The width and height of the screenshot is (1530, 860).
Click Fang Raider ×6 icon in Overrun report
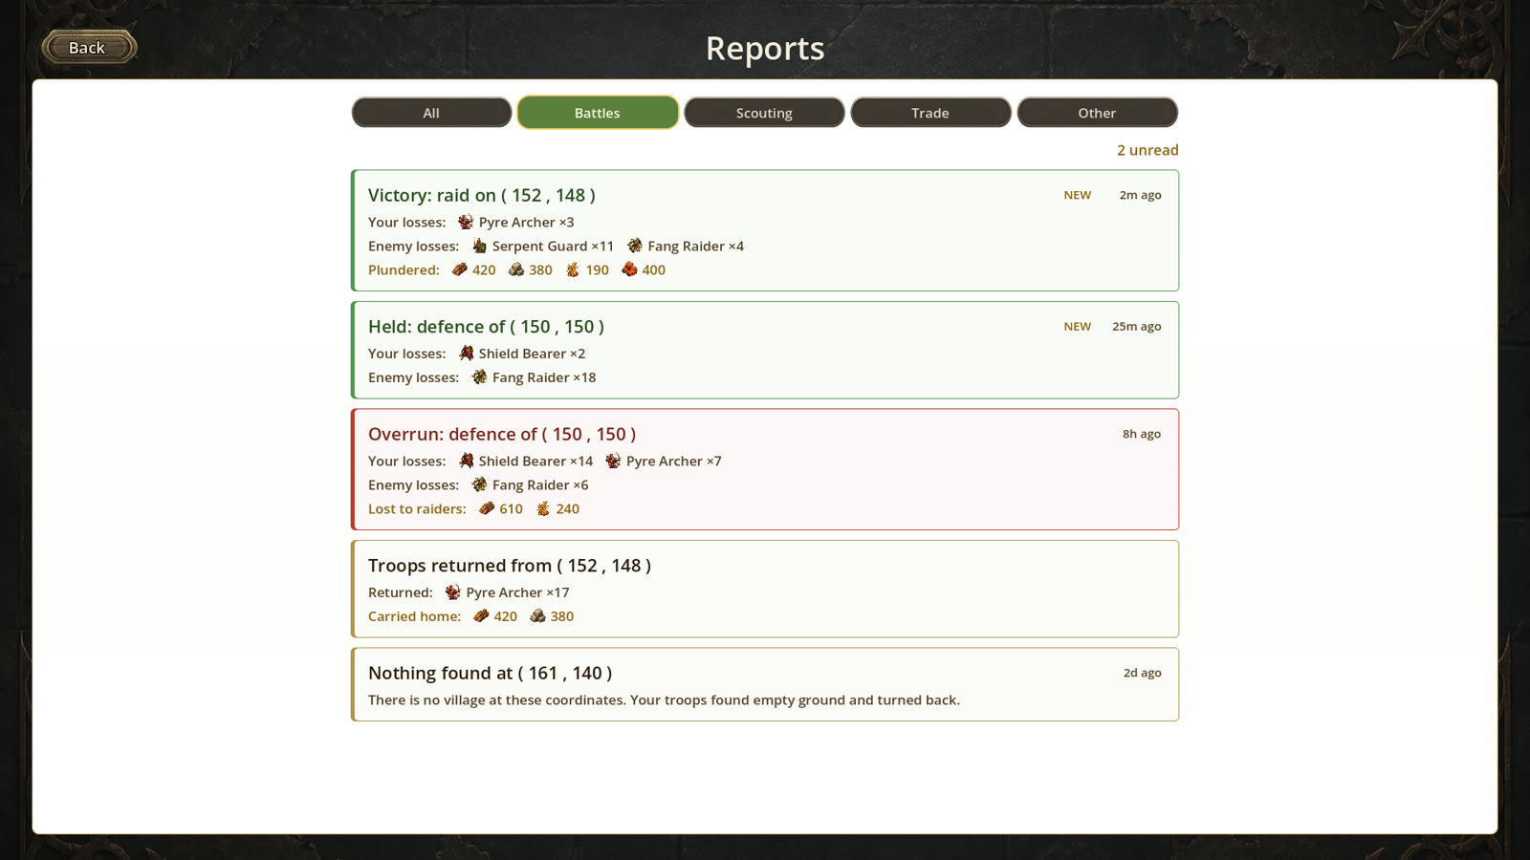(479, 484)
